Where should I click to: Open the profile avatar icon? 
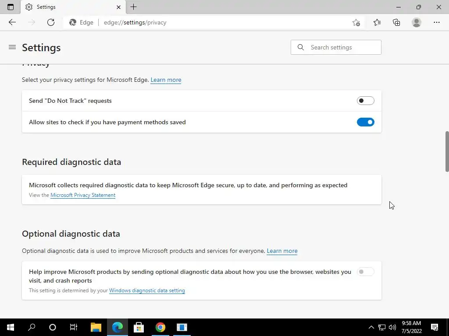pos(417,22)
